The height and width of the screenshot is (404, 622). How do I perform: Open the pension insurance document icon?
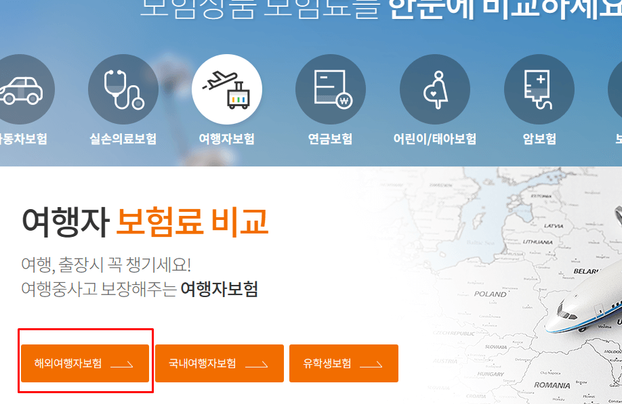[331, 89]
